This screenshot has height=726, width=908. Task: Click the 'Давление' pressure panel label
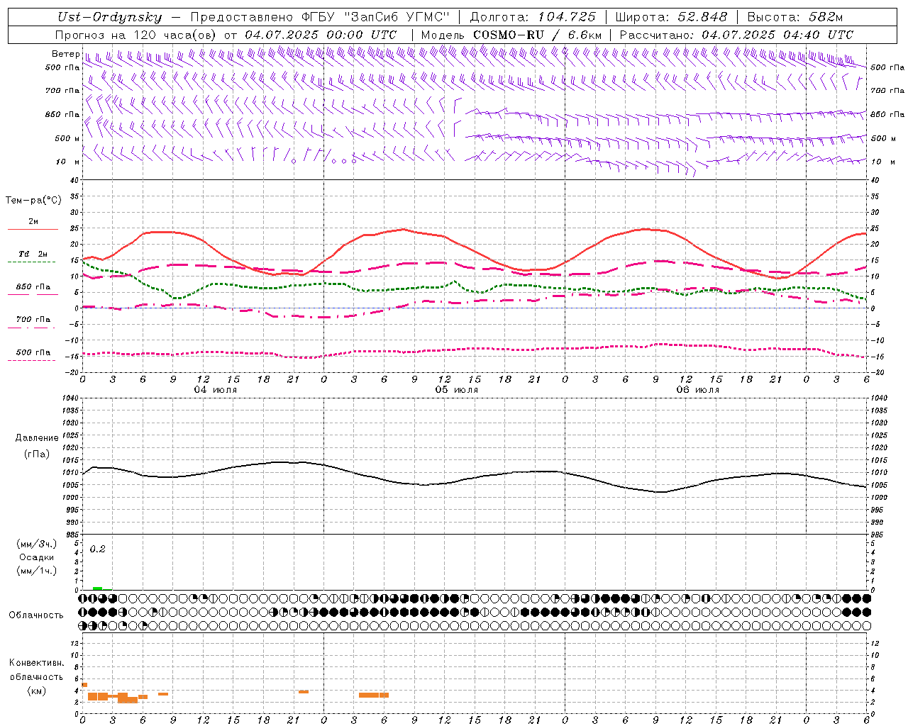click(37, 438)
